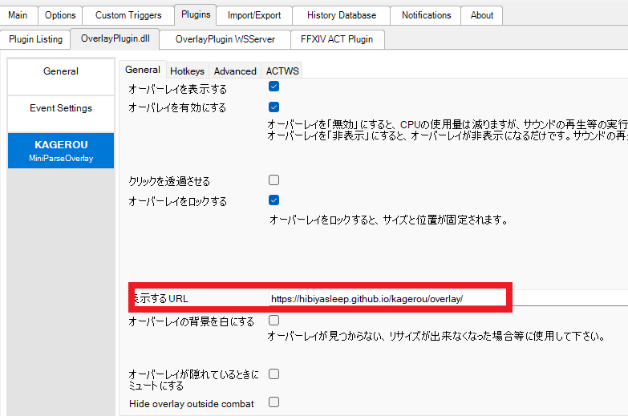
Task: Uncheck the オーバーレイを表示する checkbox
Action: [x=273, y=87]
